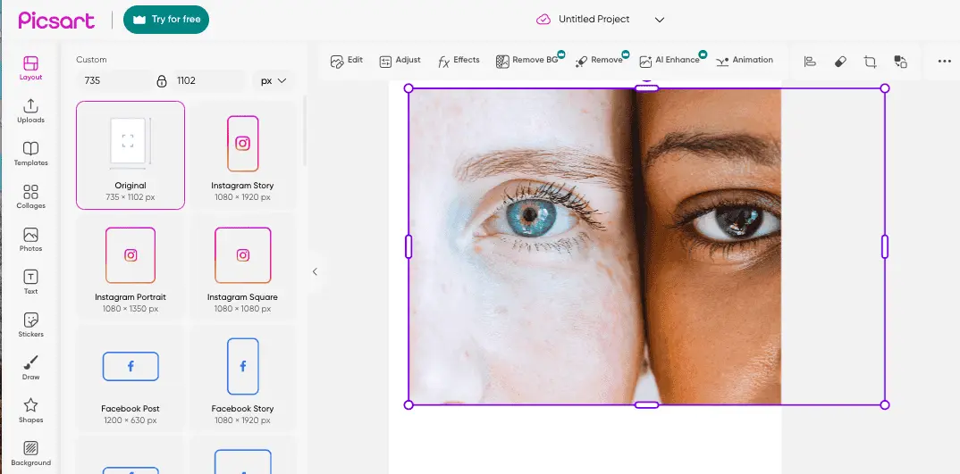Click the width field showing 735

[x=114, y=80]
